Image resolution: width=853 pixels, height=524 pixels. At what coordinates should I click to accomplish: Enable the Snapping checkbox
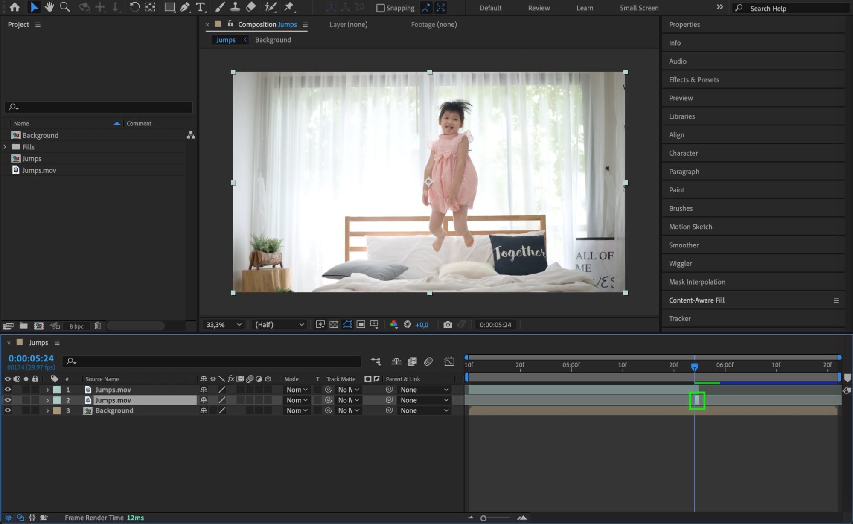pyautogui.click(x=380, y=8)
